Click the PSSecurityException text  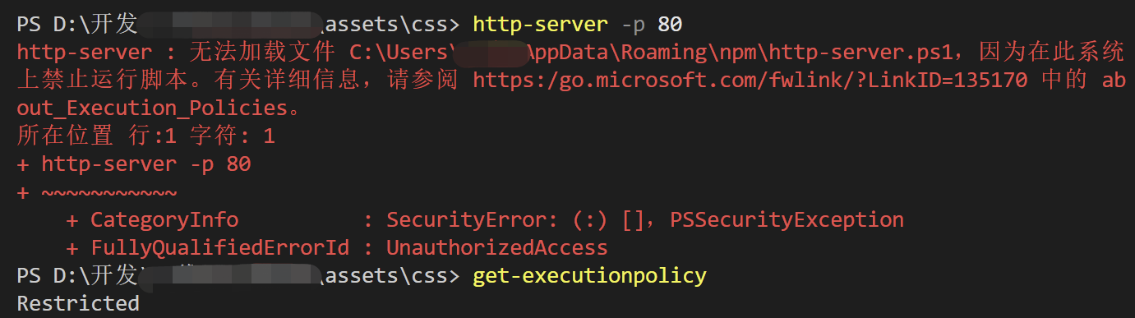pos(787,220)
